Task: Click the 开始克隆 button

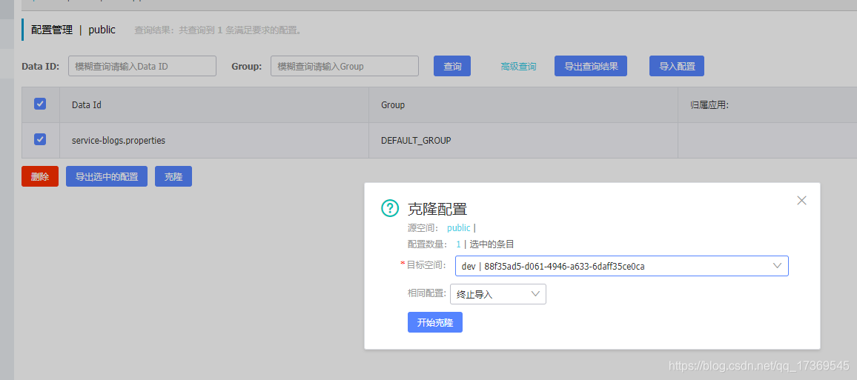Action: pyautogui.click(x=435, y=322)
